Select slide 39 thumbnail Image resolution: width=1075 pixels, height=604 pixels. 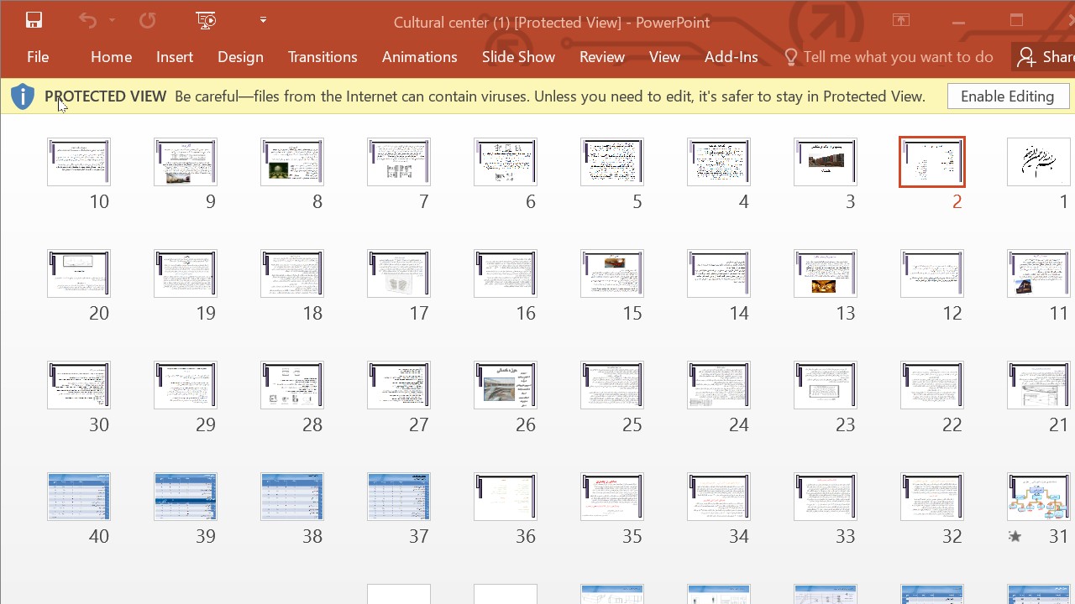(x=186, y=497)
